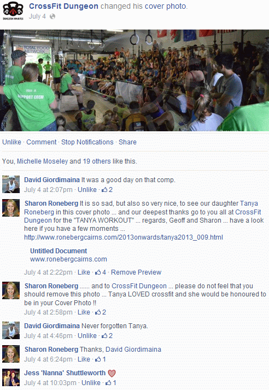The height and width of the screenshot is (390, 269).
Task: Open the Untitled Document link preview
Action: click(x=59, y=251)
